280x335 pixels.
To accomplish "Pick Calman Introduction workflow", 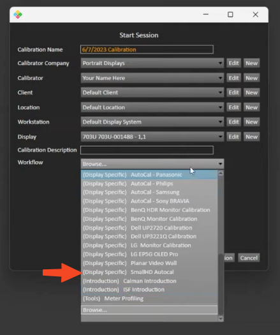I will pos(149,281).
